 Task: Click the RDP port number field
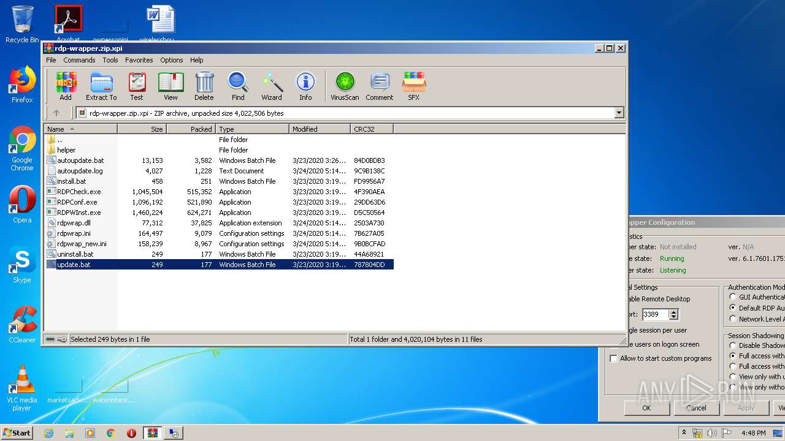(x=655, y=314)
